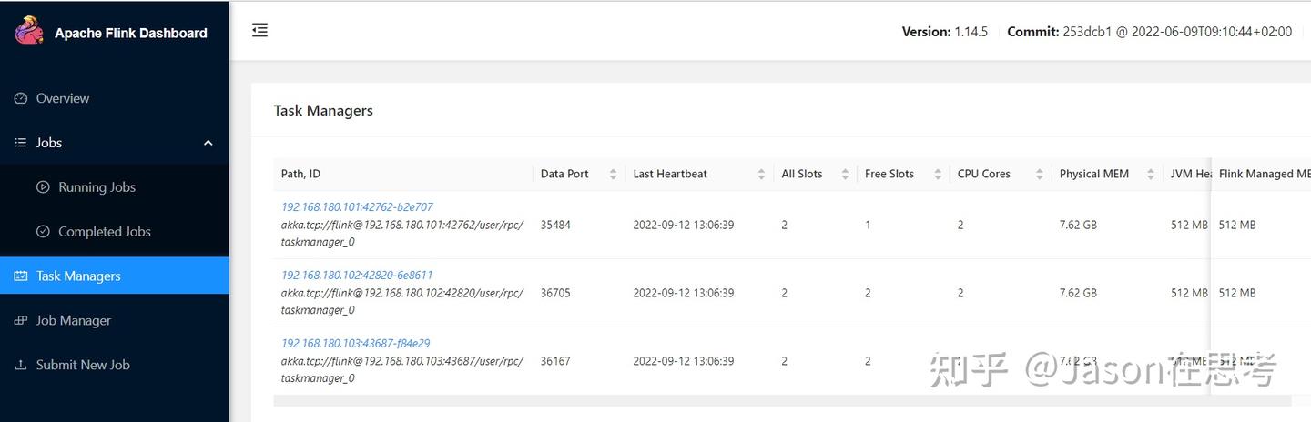Open task manager 192.168.180.102:42820-6e8611 link

tap(357, 276)
